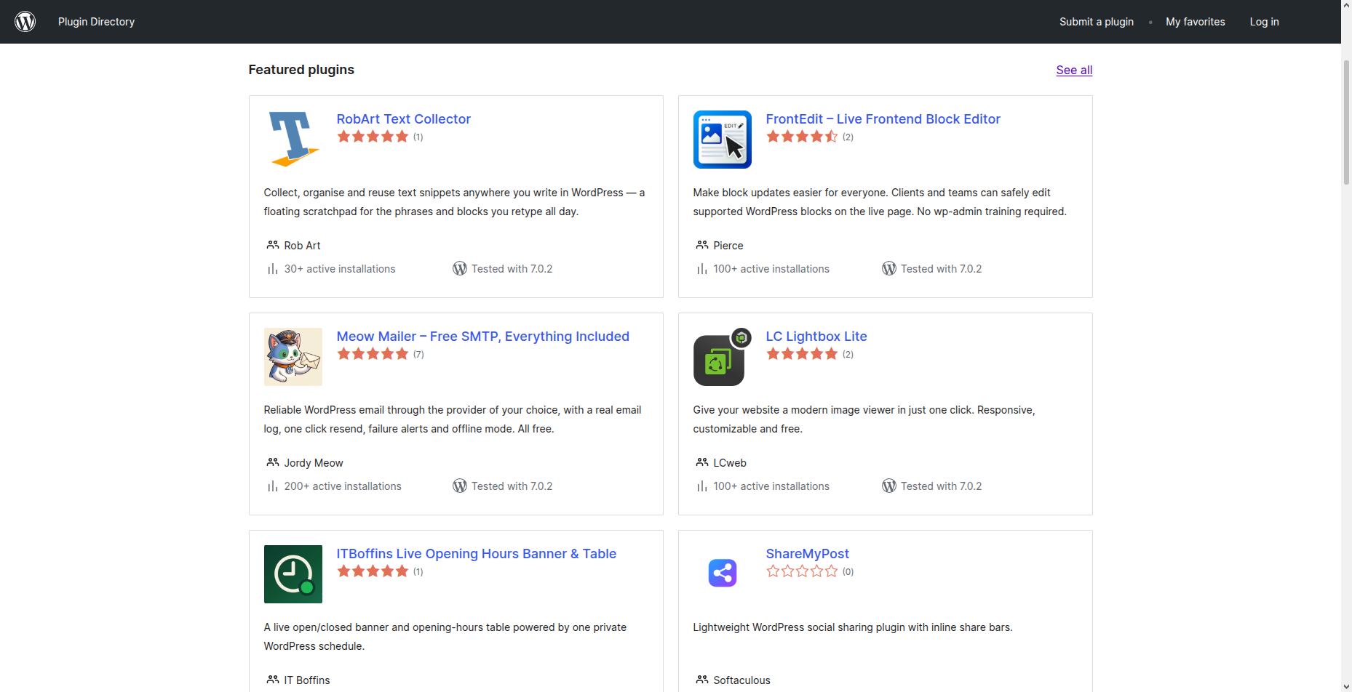The image size is (1352, 692).
Task: Click the WordPress logo in header
Action: coord(25,22)
